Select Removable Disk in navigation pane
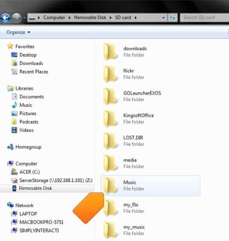 coord(36,189)
